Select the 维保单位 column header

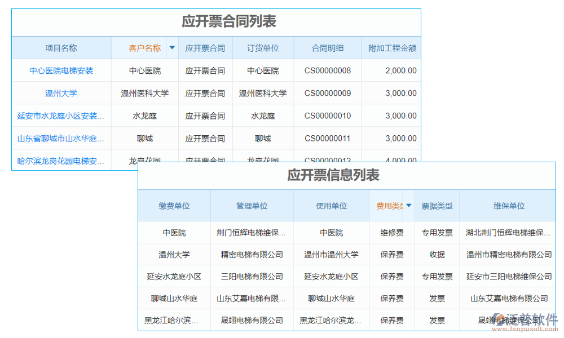click(509, 206)
